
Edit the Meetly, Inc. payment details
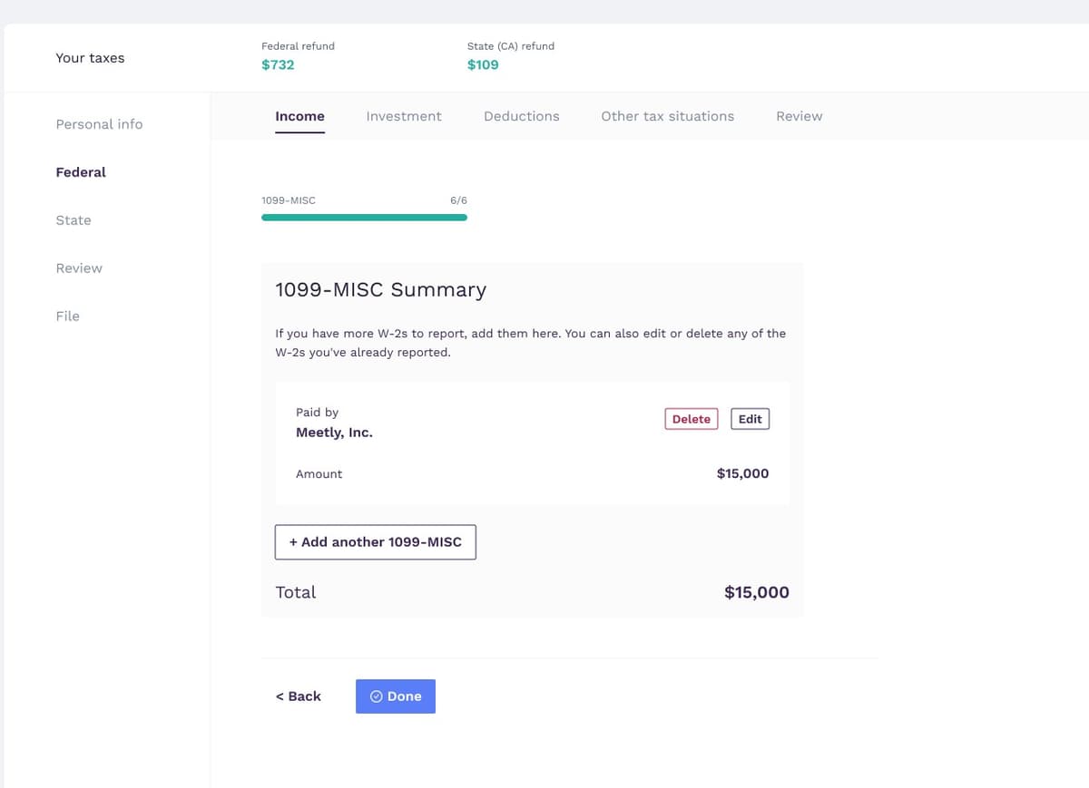point(750,419)
